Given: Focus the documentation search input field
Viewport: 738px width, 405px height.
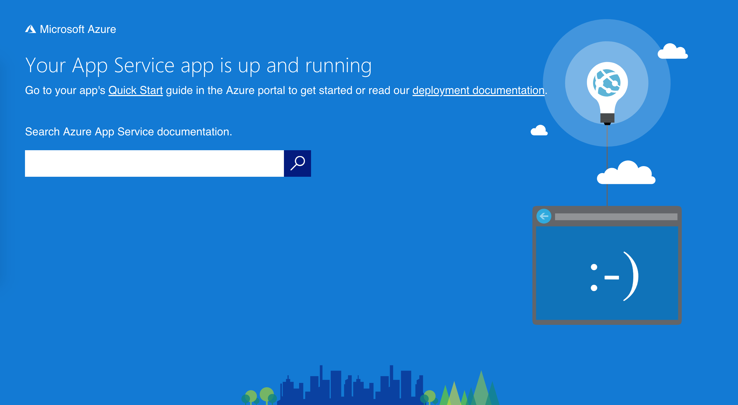Looking at the screenshot, I should pyautogui.click(x=154, y=163).
